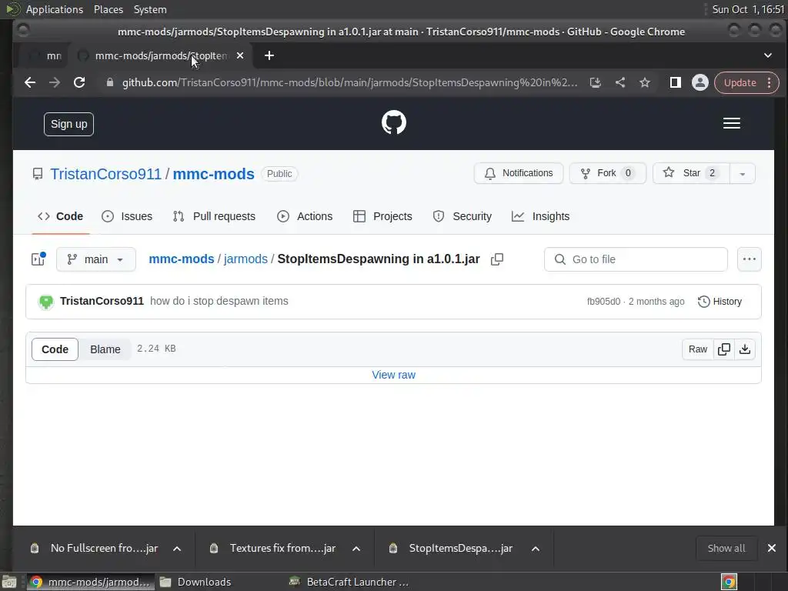Go to jarmods folder breadcrumb
The width and height of the screenshot is (788, 591).
245,259
